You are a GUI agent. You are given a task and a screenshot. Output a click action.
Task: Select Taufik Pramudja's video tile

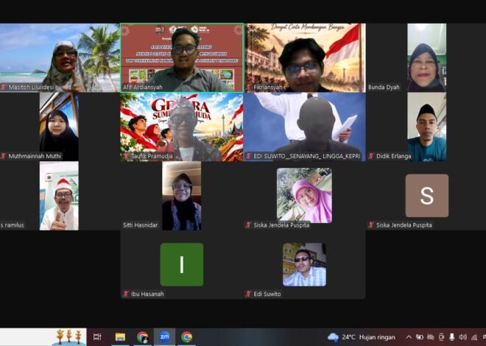[182, 127]
